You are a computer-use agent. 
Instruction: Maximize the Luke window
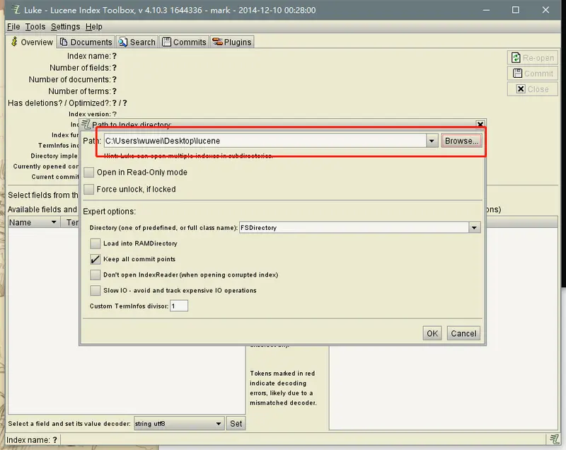(x=516, y=10)
